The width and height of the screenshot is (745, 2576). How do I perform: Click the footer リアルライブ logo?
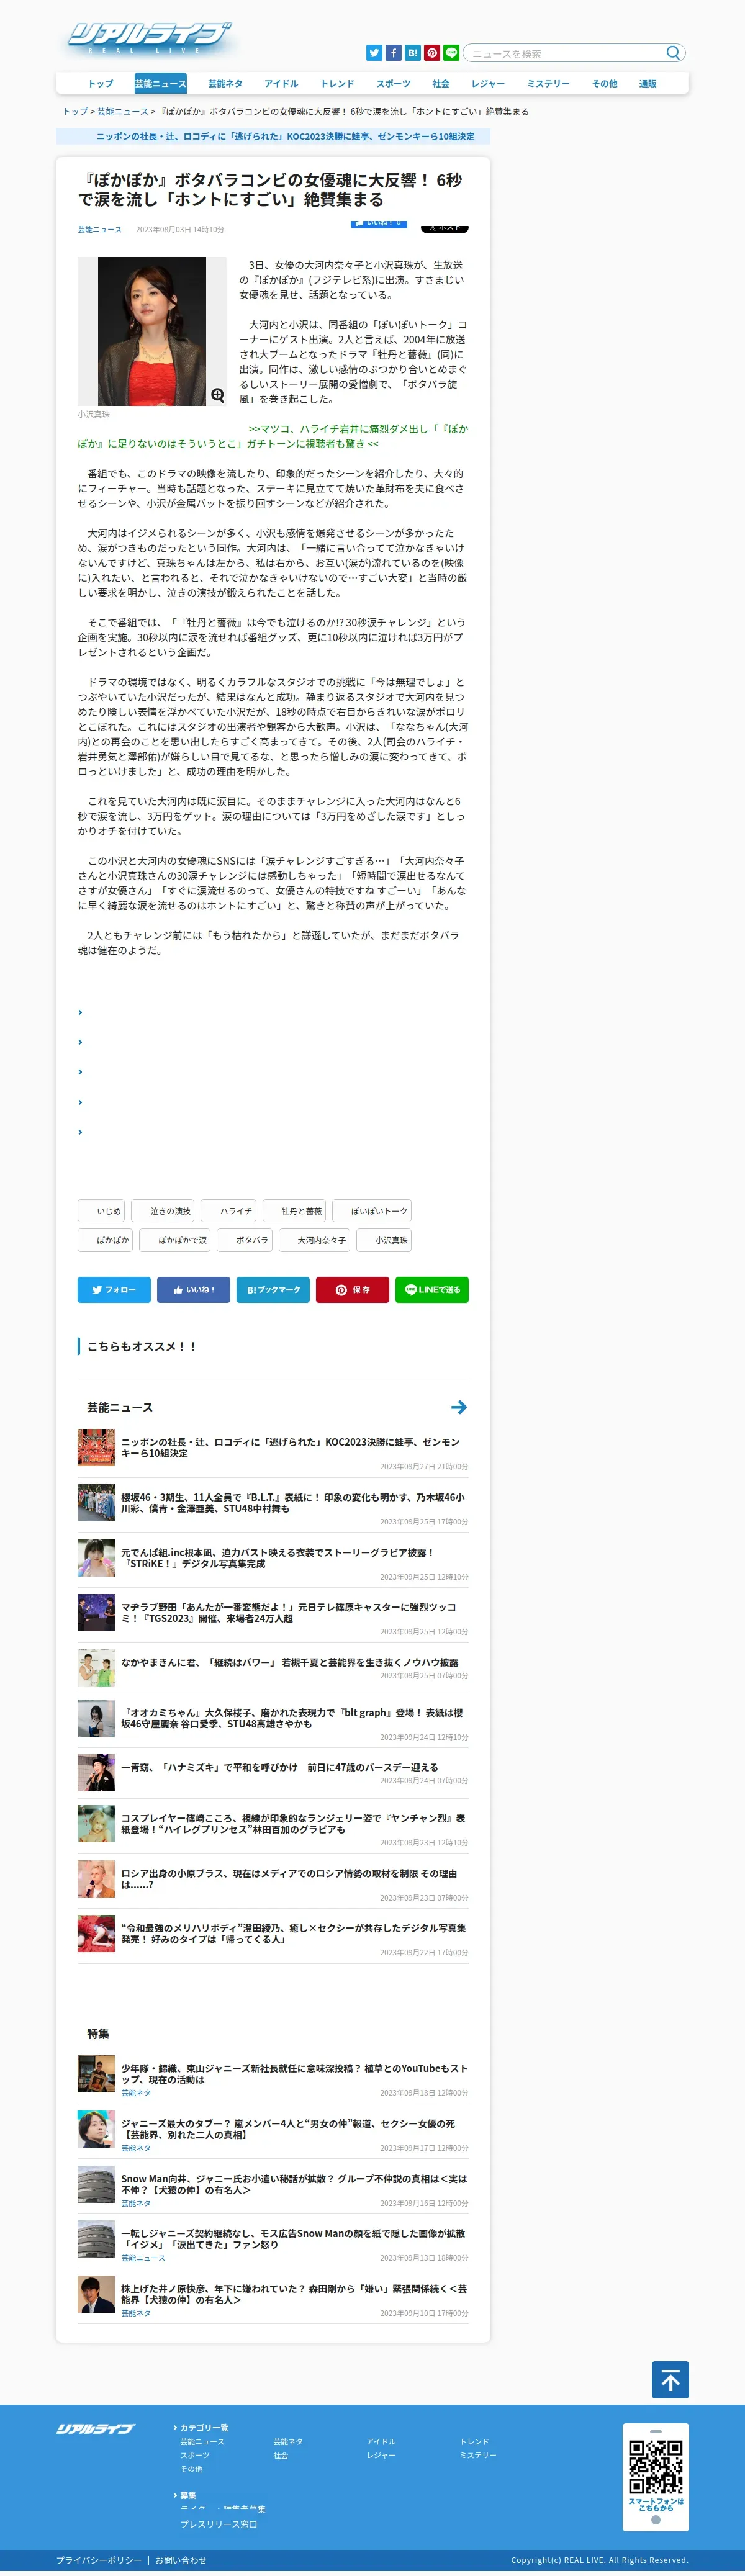95,2429
